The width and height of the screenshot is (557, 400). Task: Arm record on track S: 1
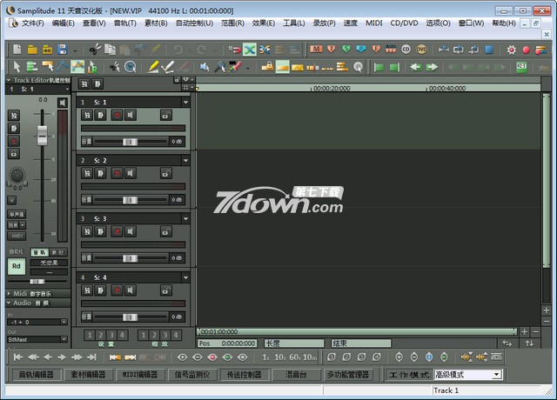point(117,115)
